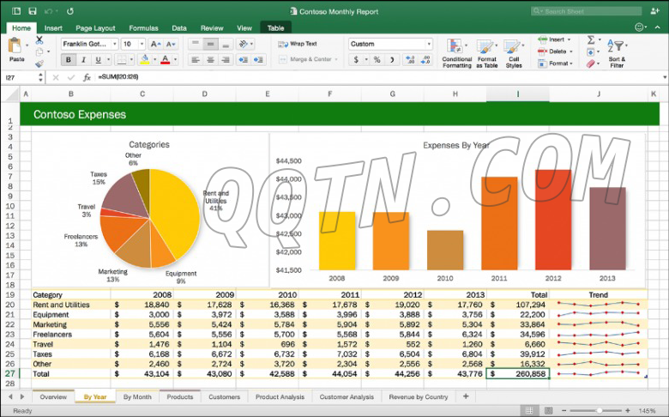Image resolution: width=669 pixels, height=417 pixels.
Task: Click the Format as Table icon
Action: click(486, 47)
